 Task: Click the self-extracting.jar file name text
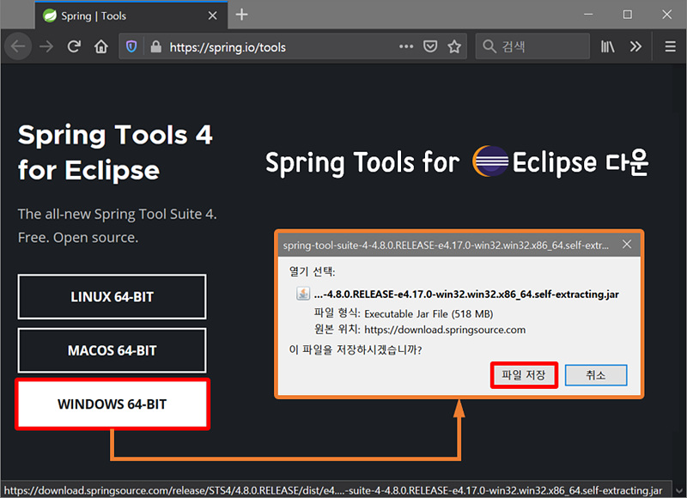(466, 295)
